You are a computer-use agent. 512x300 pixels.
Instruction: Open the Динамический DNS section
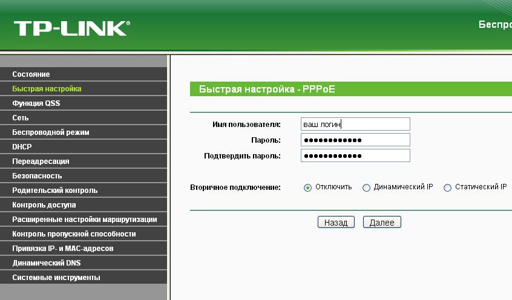click(84, 263)
